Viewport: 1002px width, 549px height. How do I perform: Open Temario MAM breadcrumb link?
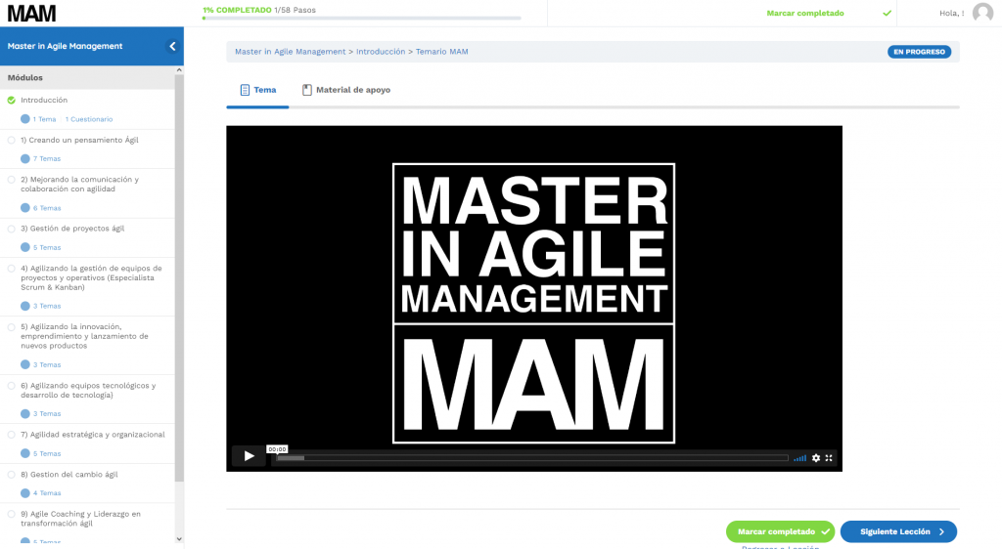tap(442, 52)
